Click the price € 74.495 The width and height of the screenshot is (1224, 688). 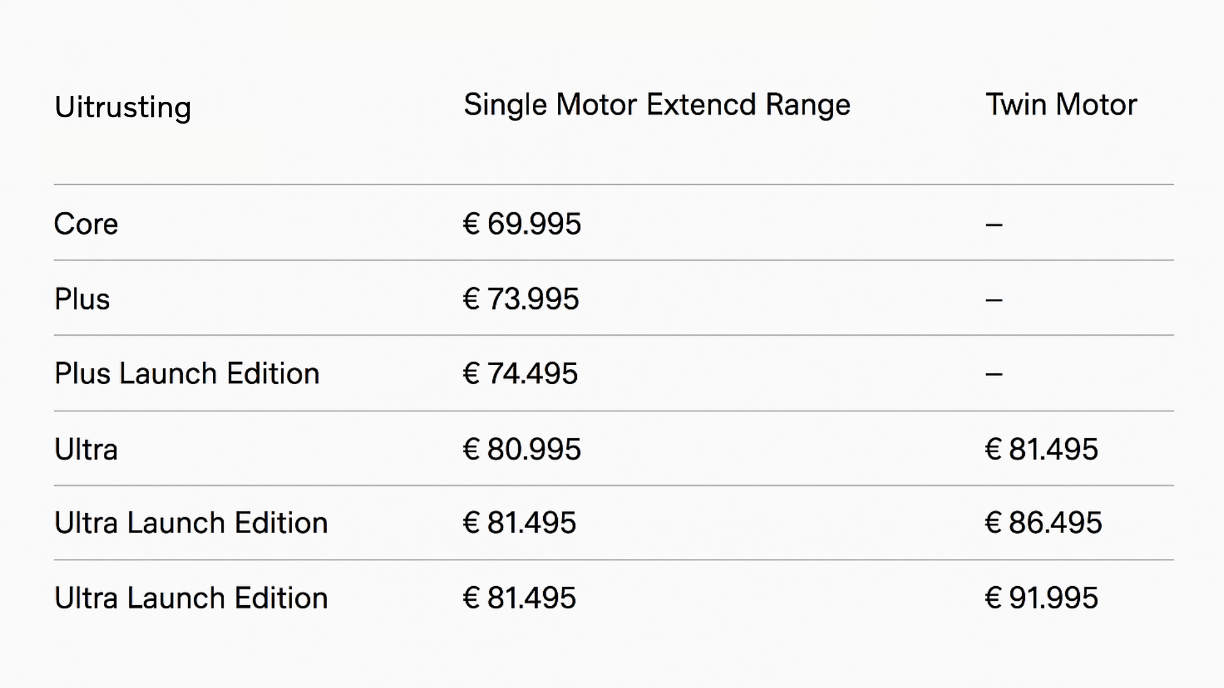pos(520,373)
